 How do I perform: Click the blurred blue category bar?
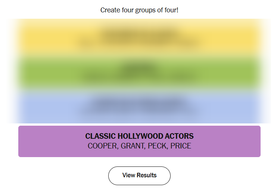click(x=139, y=107)
